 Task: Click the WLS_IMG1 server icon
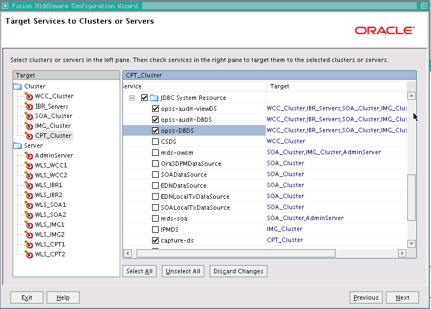tap(29, 224)
